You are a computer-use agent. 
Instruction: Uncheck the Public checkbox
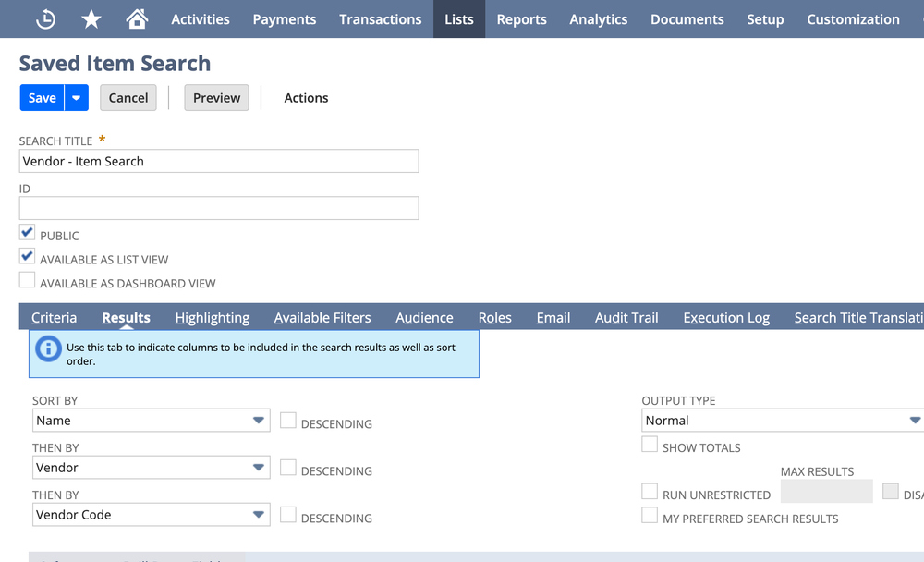pyautogui.click(x=27, y=232)
